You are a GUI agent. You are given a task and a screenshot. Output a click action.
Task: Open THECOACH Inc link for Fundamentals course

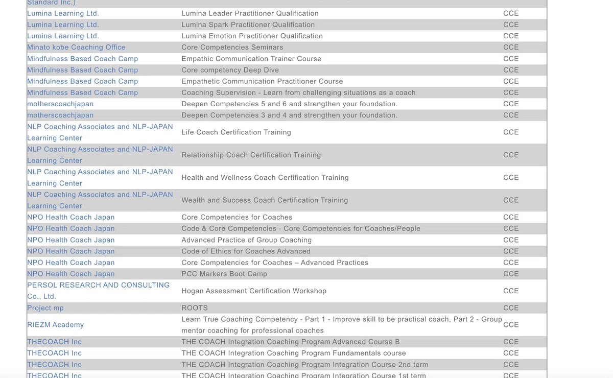[x=54, y=353]
